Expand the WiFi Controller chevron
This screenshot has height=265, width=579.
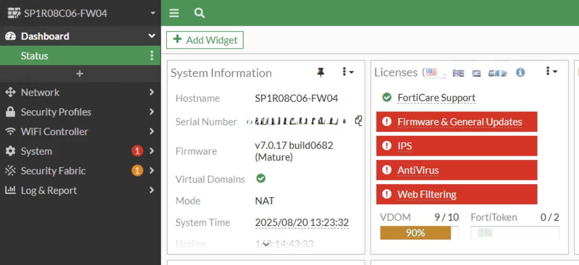[152, 131]
